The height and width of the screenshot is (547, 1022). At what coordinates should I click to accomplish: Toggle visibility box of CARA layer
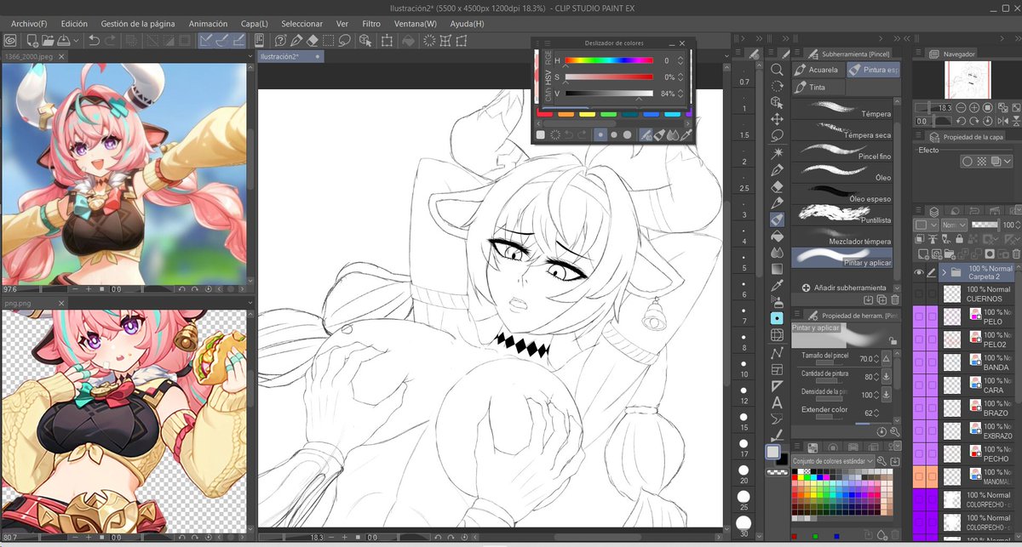919,385
